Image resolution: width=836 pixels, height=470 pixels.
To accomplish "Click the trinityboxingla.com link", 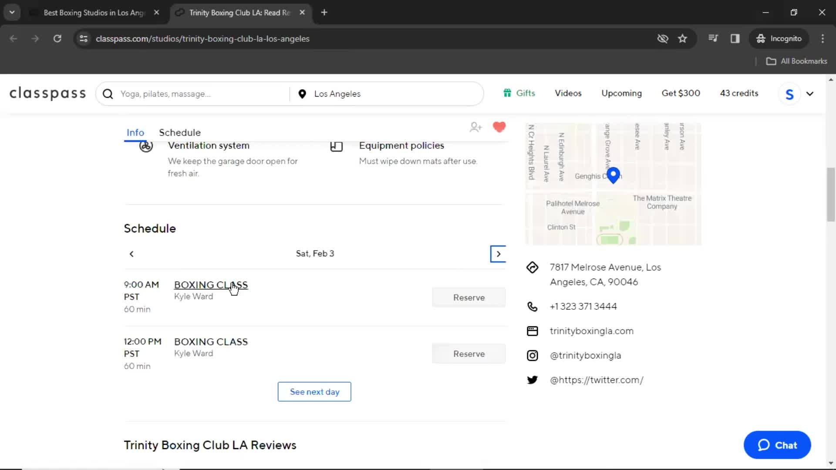I will 592,331.
